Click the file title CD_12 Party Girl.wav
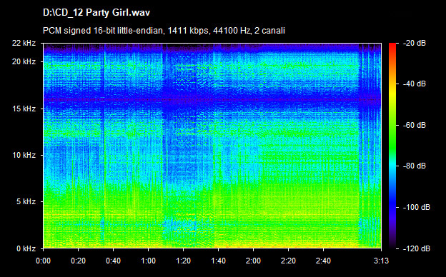 (x=96, y=13)
